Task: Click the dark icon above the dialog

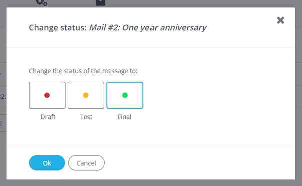Action: click(100, 3)
